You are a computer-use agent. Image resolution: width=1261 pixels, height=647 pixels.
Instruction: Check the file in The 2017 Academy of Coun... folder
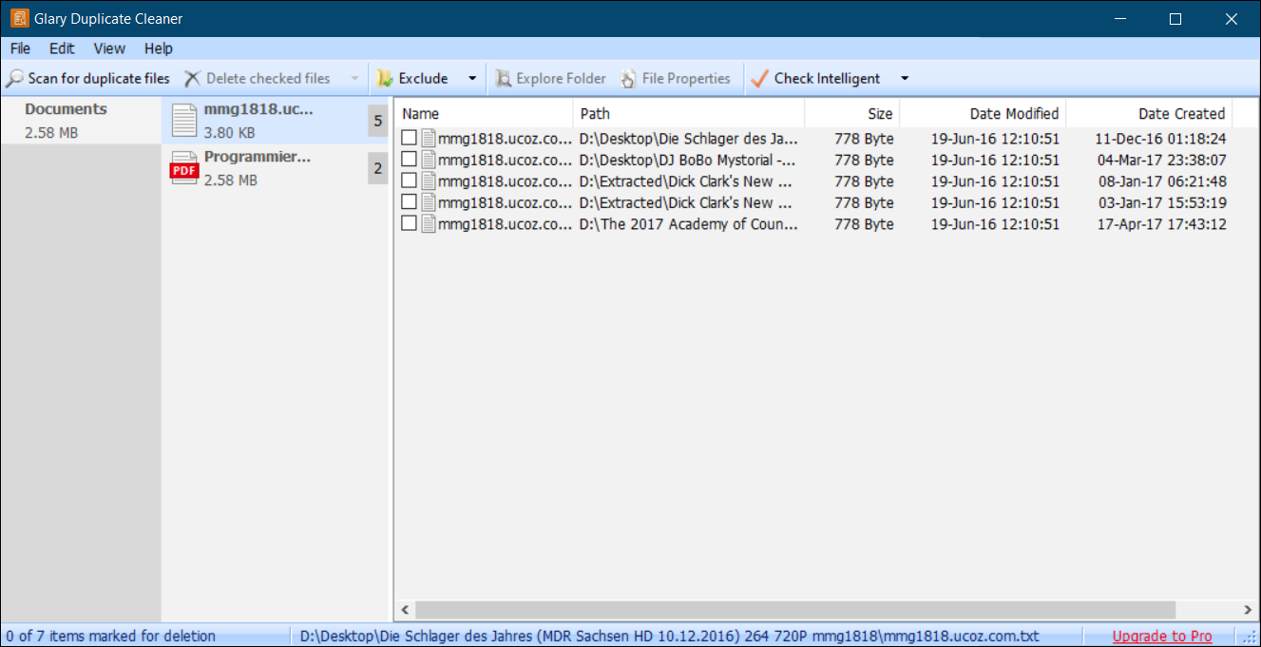(x=409, y=223)
